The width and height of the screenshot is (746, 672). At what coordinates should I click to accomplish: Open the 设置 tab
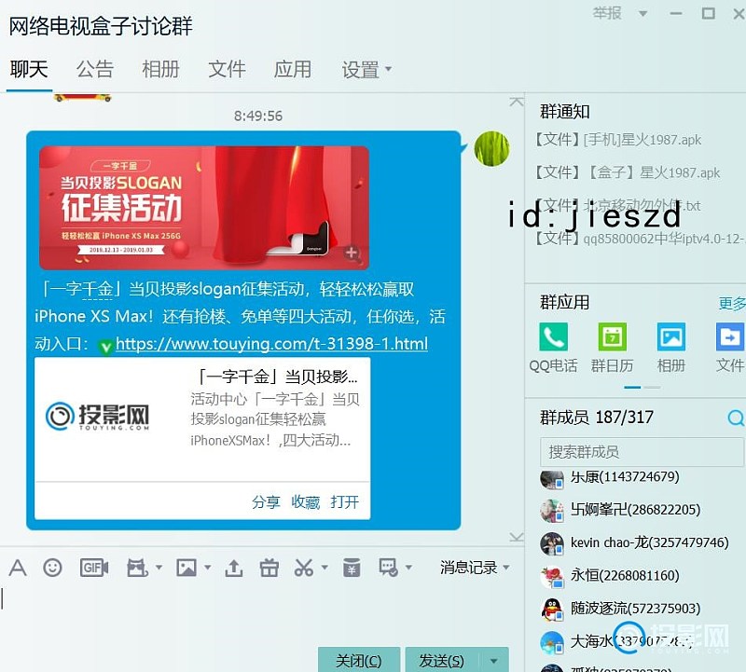[360, 69]
